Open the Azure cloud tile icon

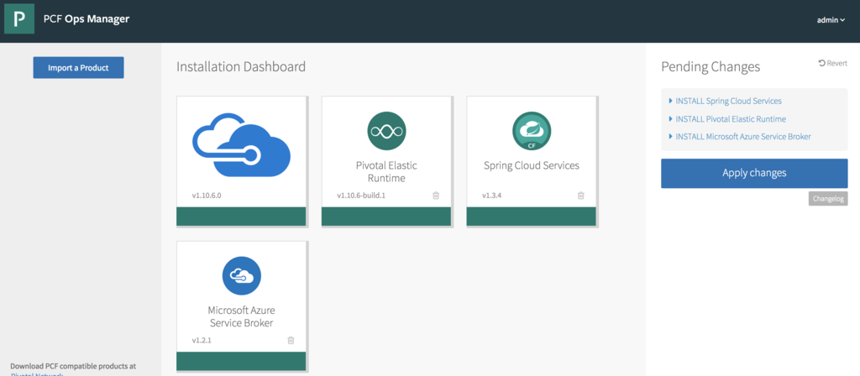point(241,144)
